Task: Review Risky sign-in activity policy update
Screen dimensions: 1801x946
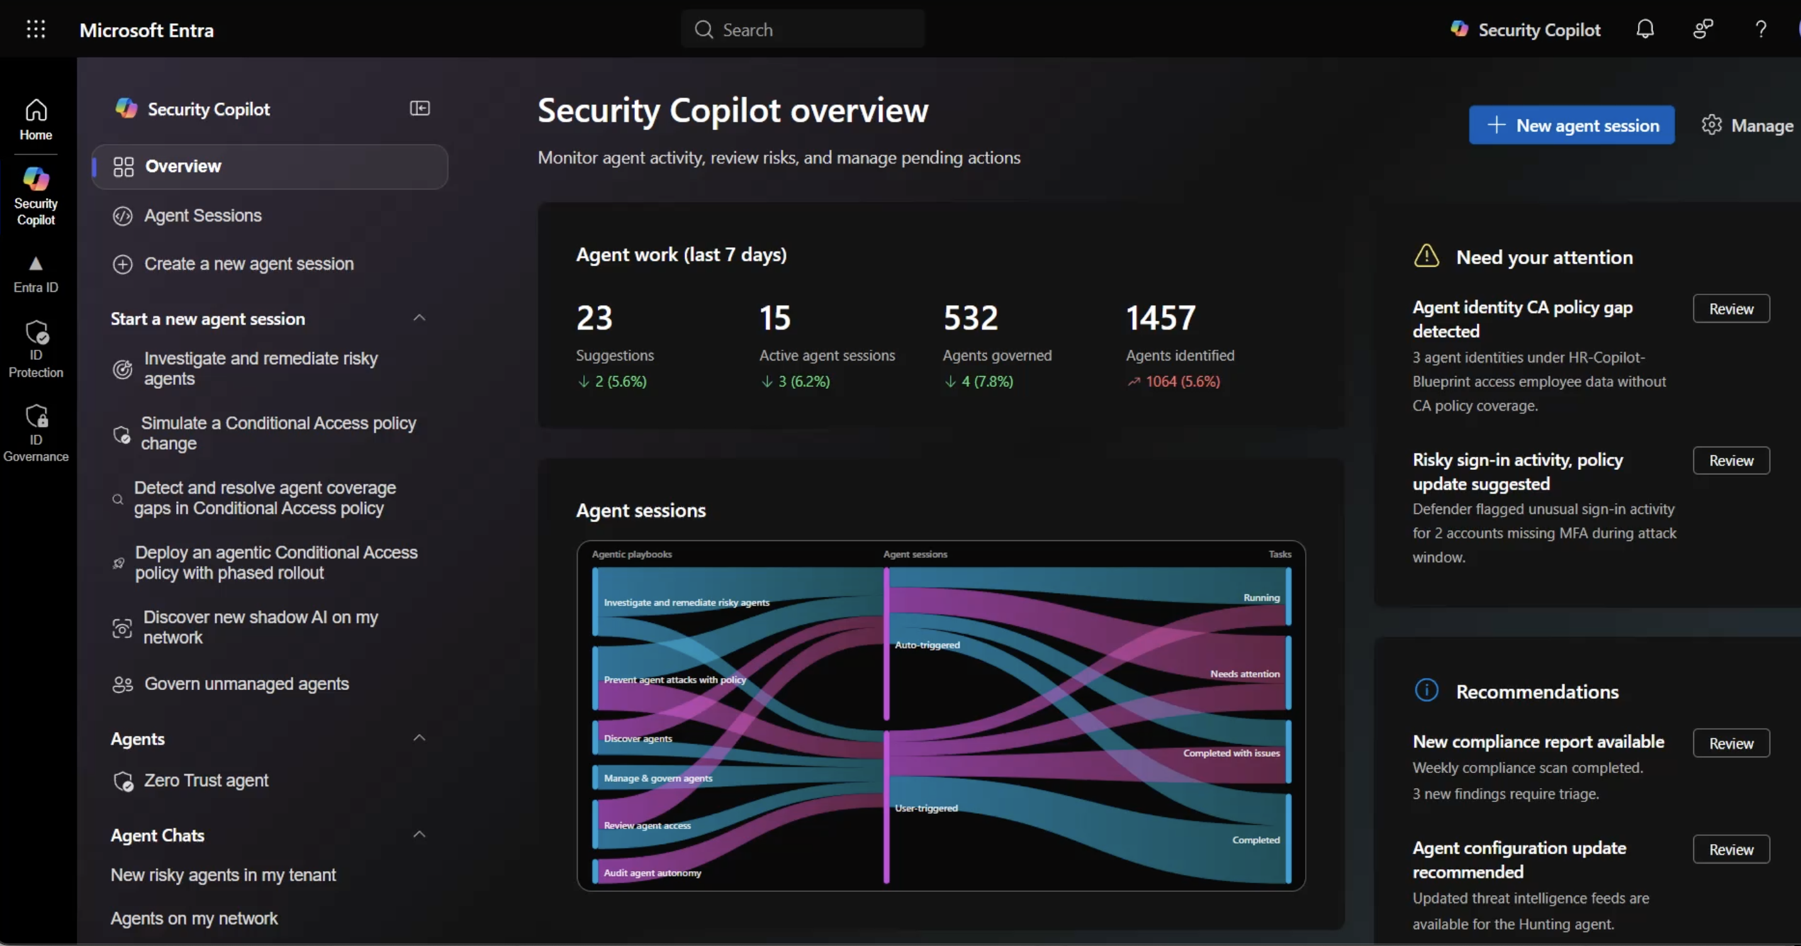Action: coord(1731,460)
